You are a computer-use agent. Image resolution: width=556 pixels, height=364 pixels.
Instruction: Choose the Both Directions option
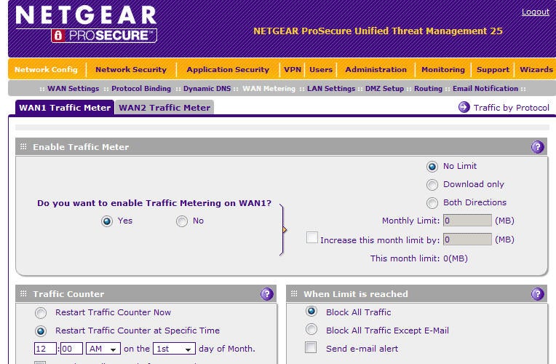(432, 203)
